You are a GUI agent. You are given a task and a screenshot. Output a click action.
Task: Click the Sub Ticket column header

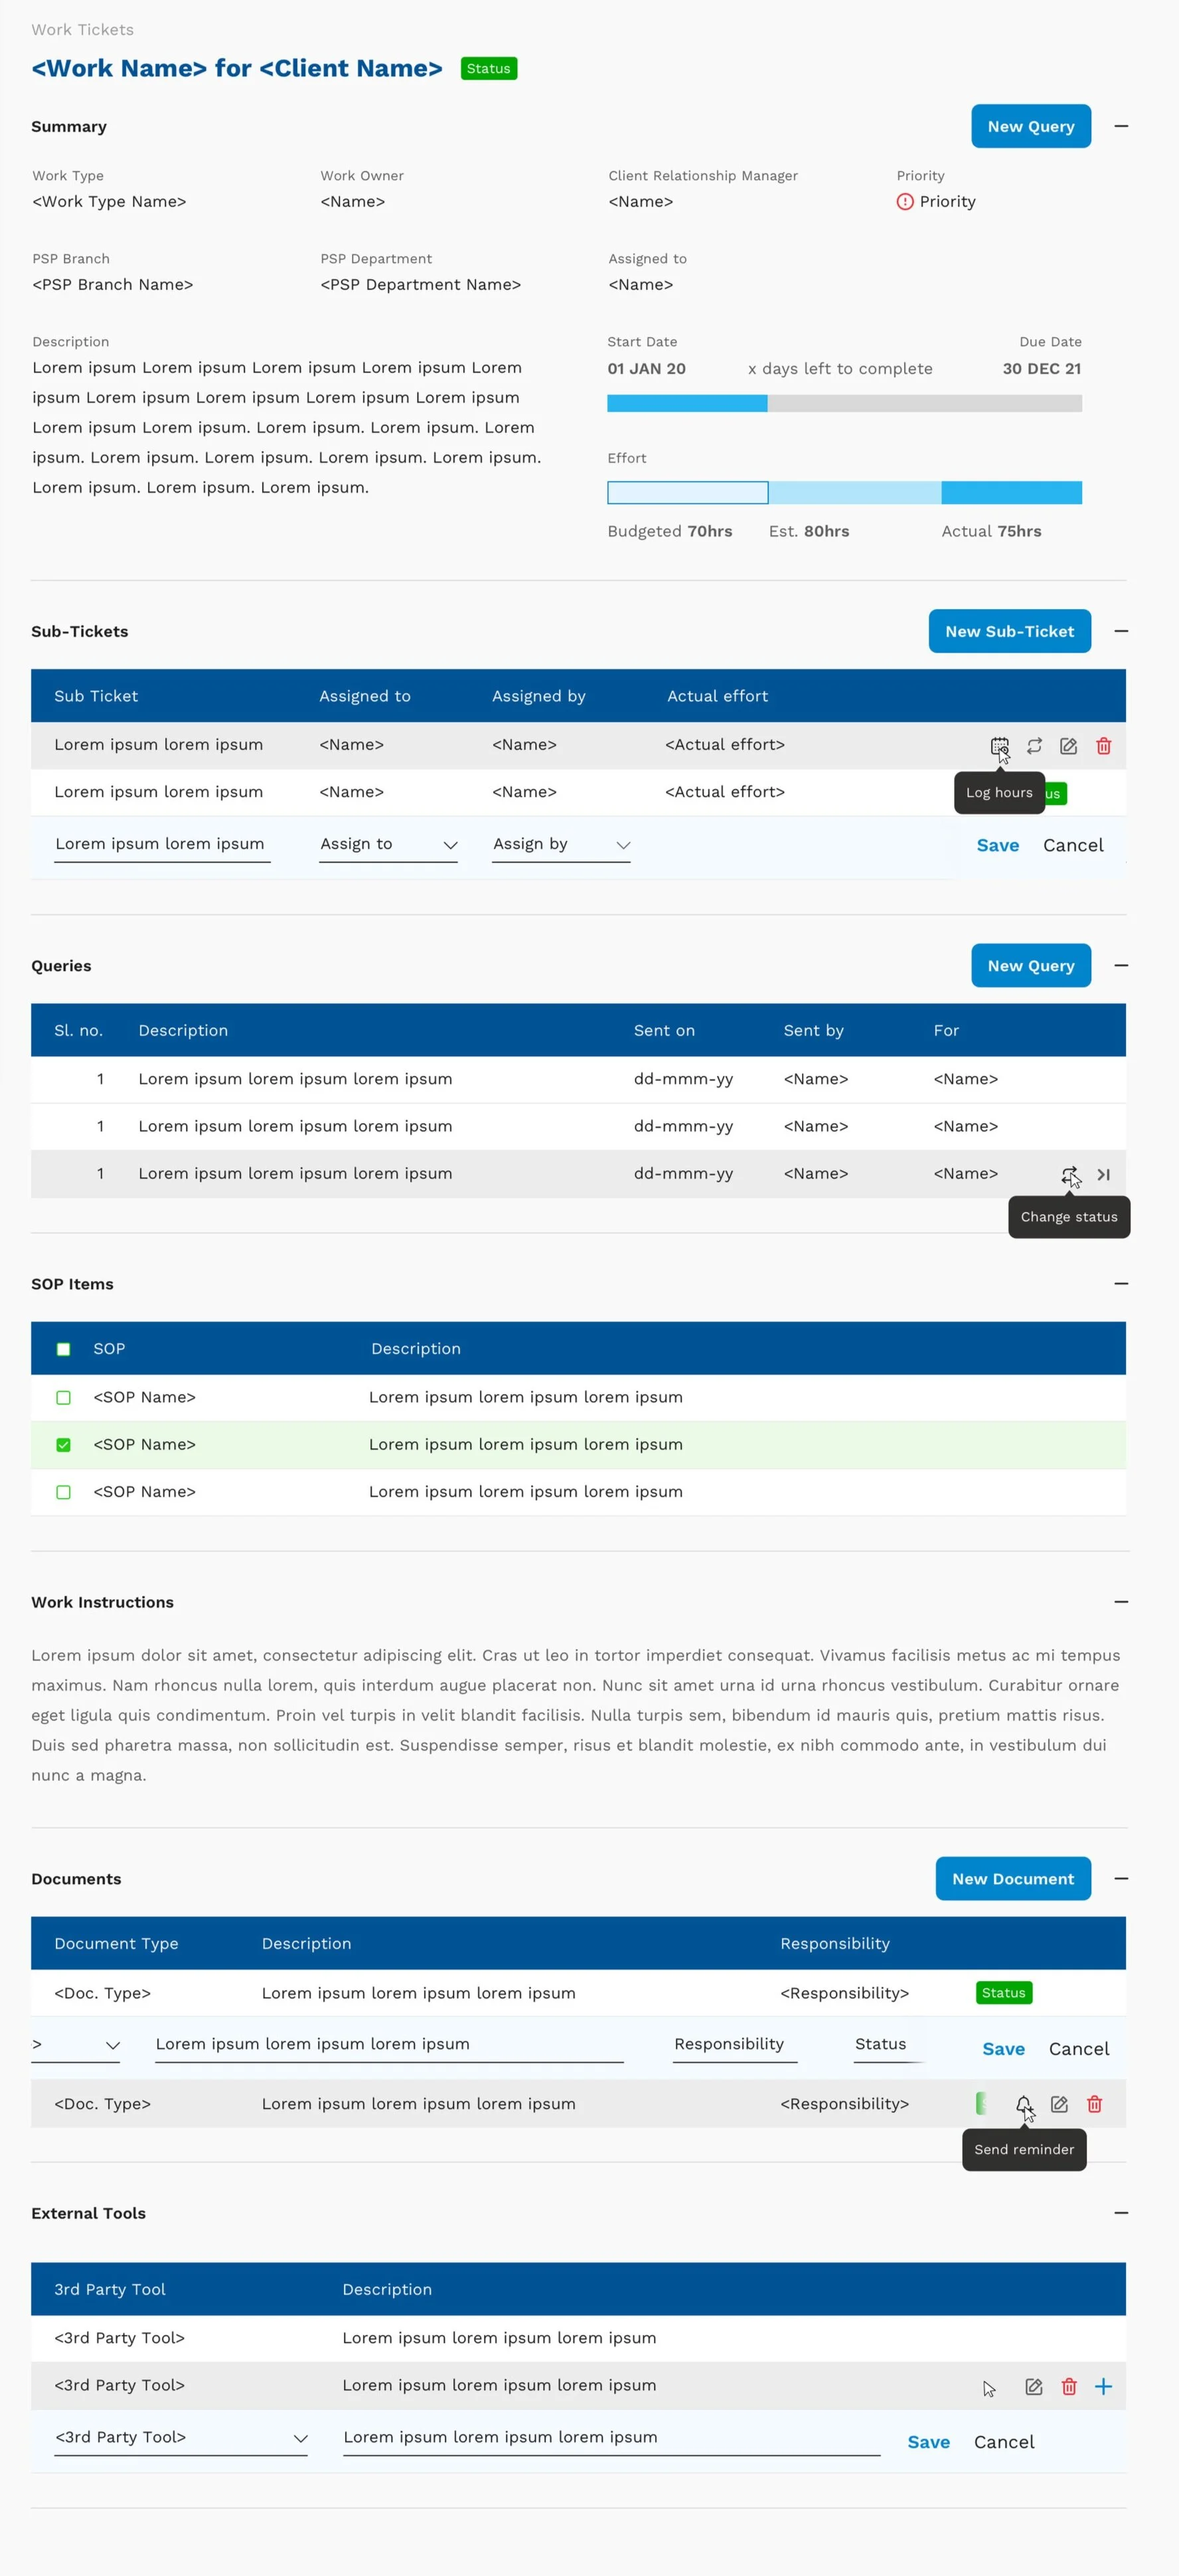(x=96, y=696)
